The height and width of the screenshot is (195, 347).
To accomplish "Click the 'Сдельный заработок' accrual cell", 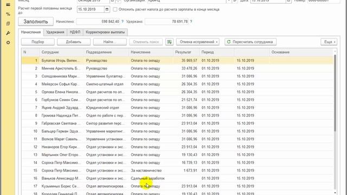I will click(151, 178).
